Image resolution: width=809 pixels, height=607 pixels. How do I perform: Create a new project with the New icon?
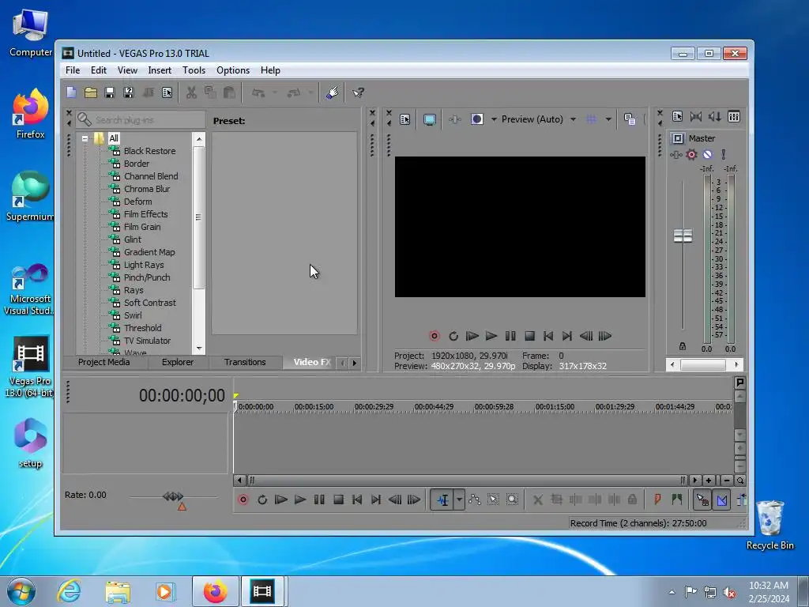point(71,92)
